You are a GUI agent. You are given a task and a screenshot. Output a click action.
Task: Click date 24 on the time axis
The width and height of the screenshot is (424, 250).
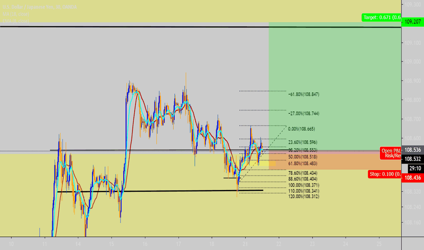pos(346,244)
